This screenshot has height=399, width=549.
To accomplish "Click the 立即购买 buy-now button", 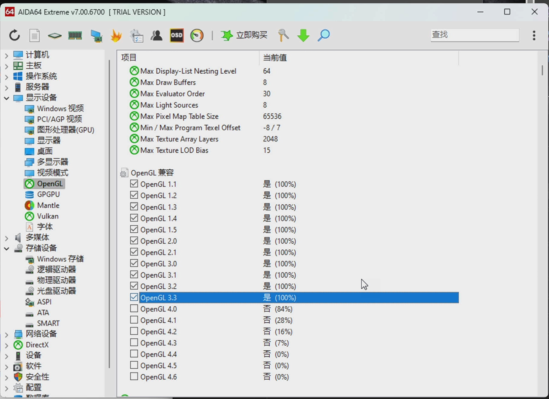I will 244,35.
